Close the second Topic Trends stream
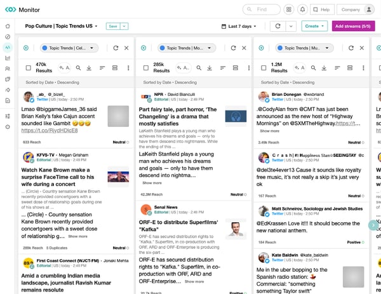The image size is (381, 294). click(243, 48)
